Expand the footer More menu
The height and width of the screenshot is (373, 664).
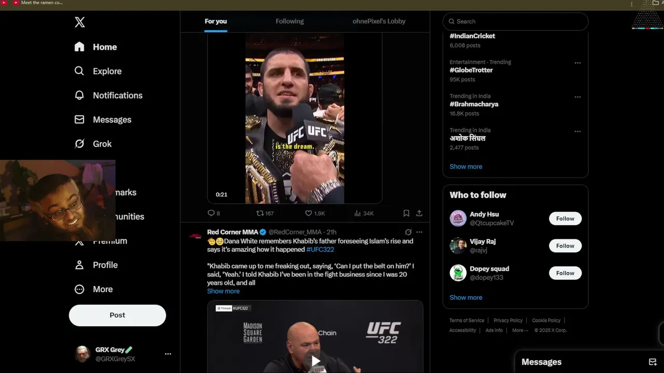tap(520, 331)
